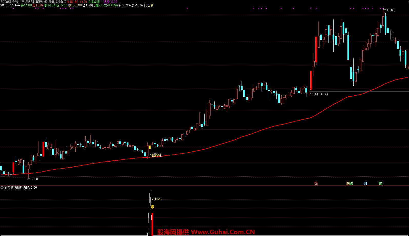The height and width of the screenshot is (236, 409).
Task: Click the 7.88 lowest price label
Action: point(35,179)
